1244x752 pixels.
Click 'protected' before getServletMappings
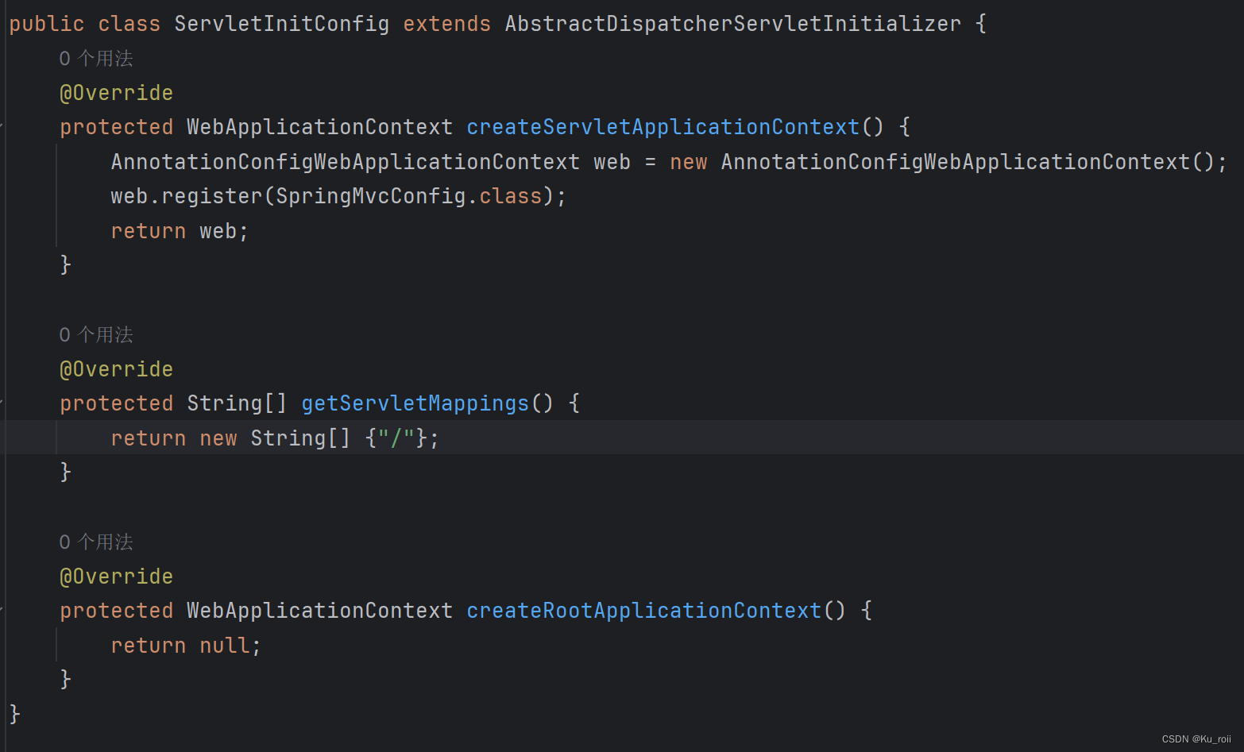(x=117, y=403)
